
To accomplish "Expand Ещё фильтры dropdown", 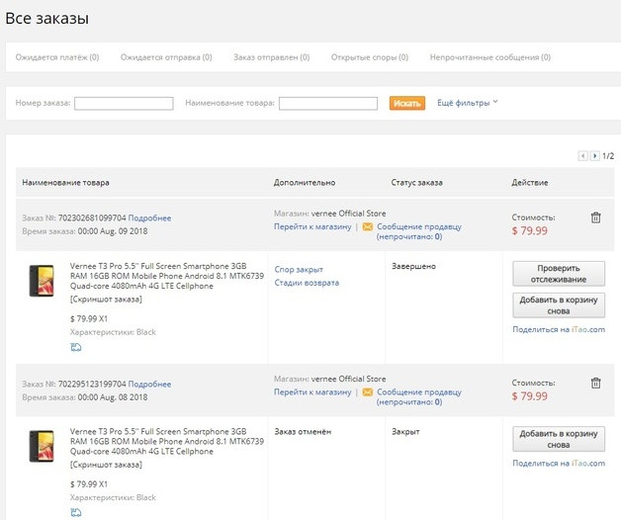I will click(468, 103).
